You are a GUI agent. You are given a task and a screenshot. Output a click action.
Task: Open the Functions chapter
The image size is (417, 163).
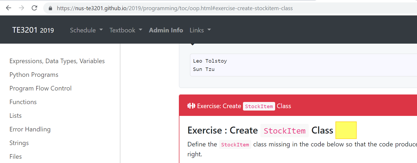pyautogui.click(x=23, y=102)
